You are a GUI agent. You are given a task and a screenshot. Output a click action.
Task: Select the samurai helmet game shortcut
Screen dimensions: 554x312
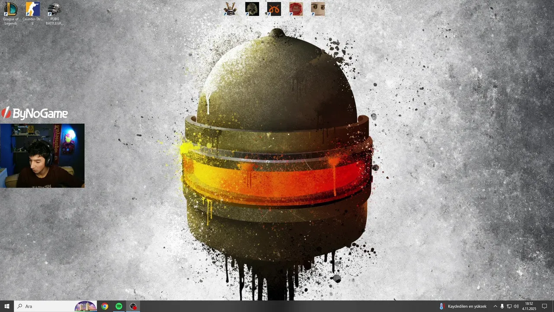[x=230, y=9]
